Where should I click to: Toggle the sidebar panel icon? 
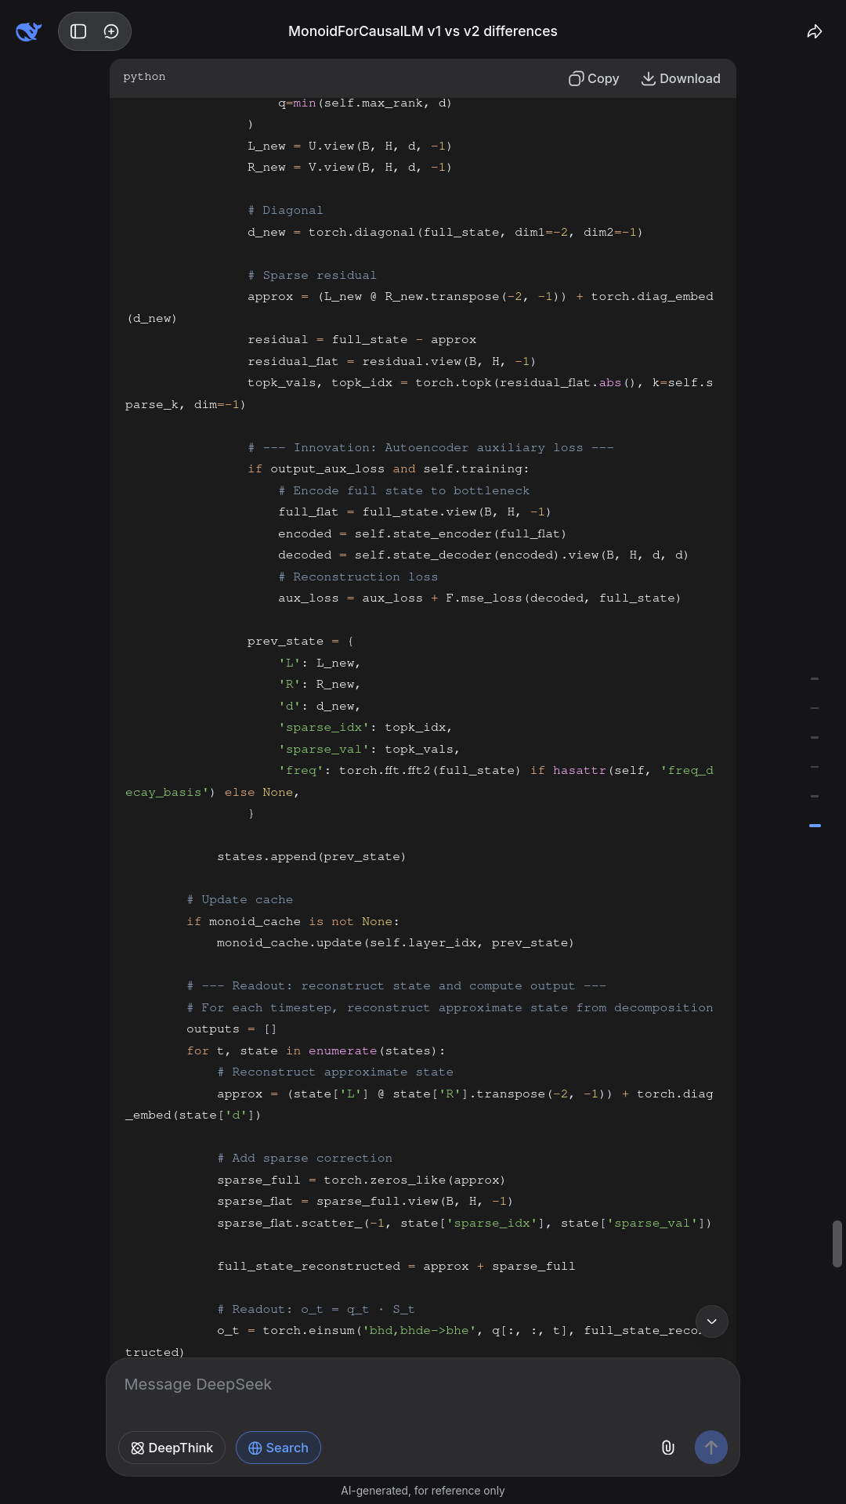coord(78,31)
